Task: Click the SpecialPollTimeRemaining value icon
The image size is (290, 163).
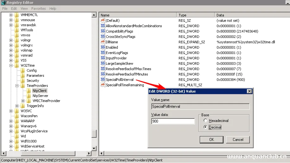Action: [103, 85]
